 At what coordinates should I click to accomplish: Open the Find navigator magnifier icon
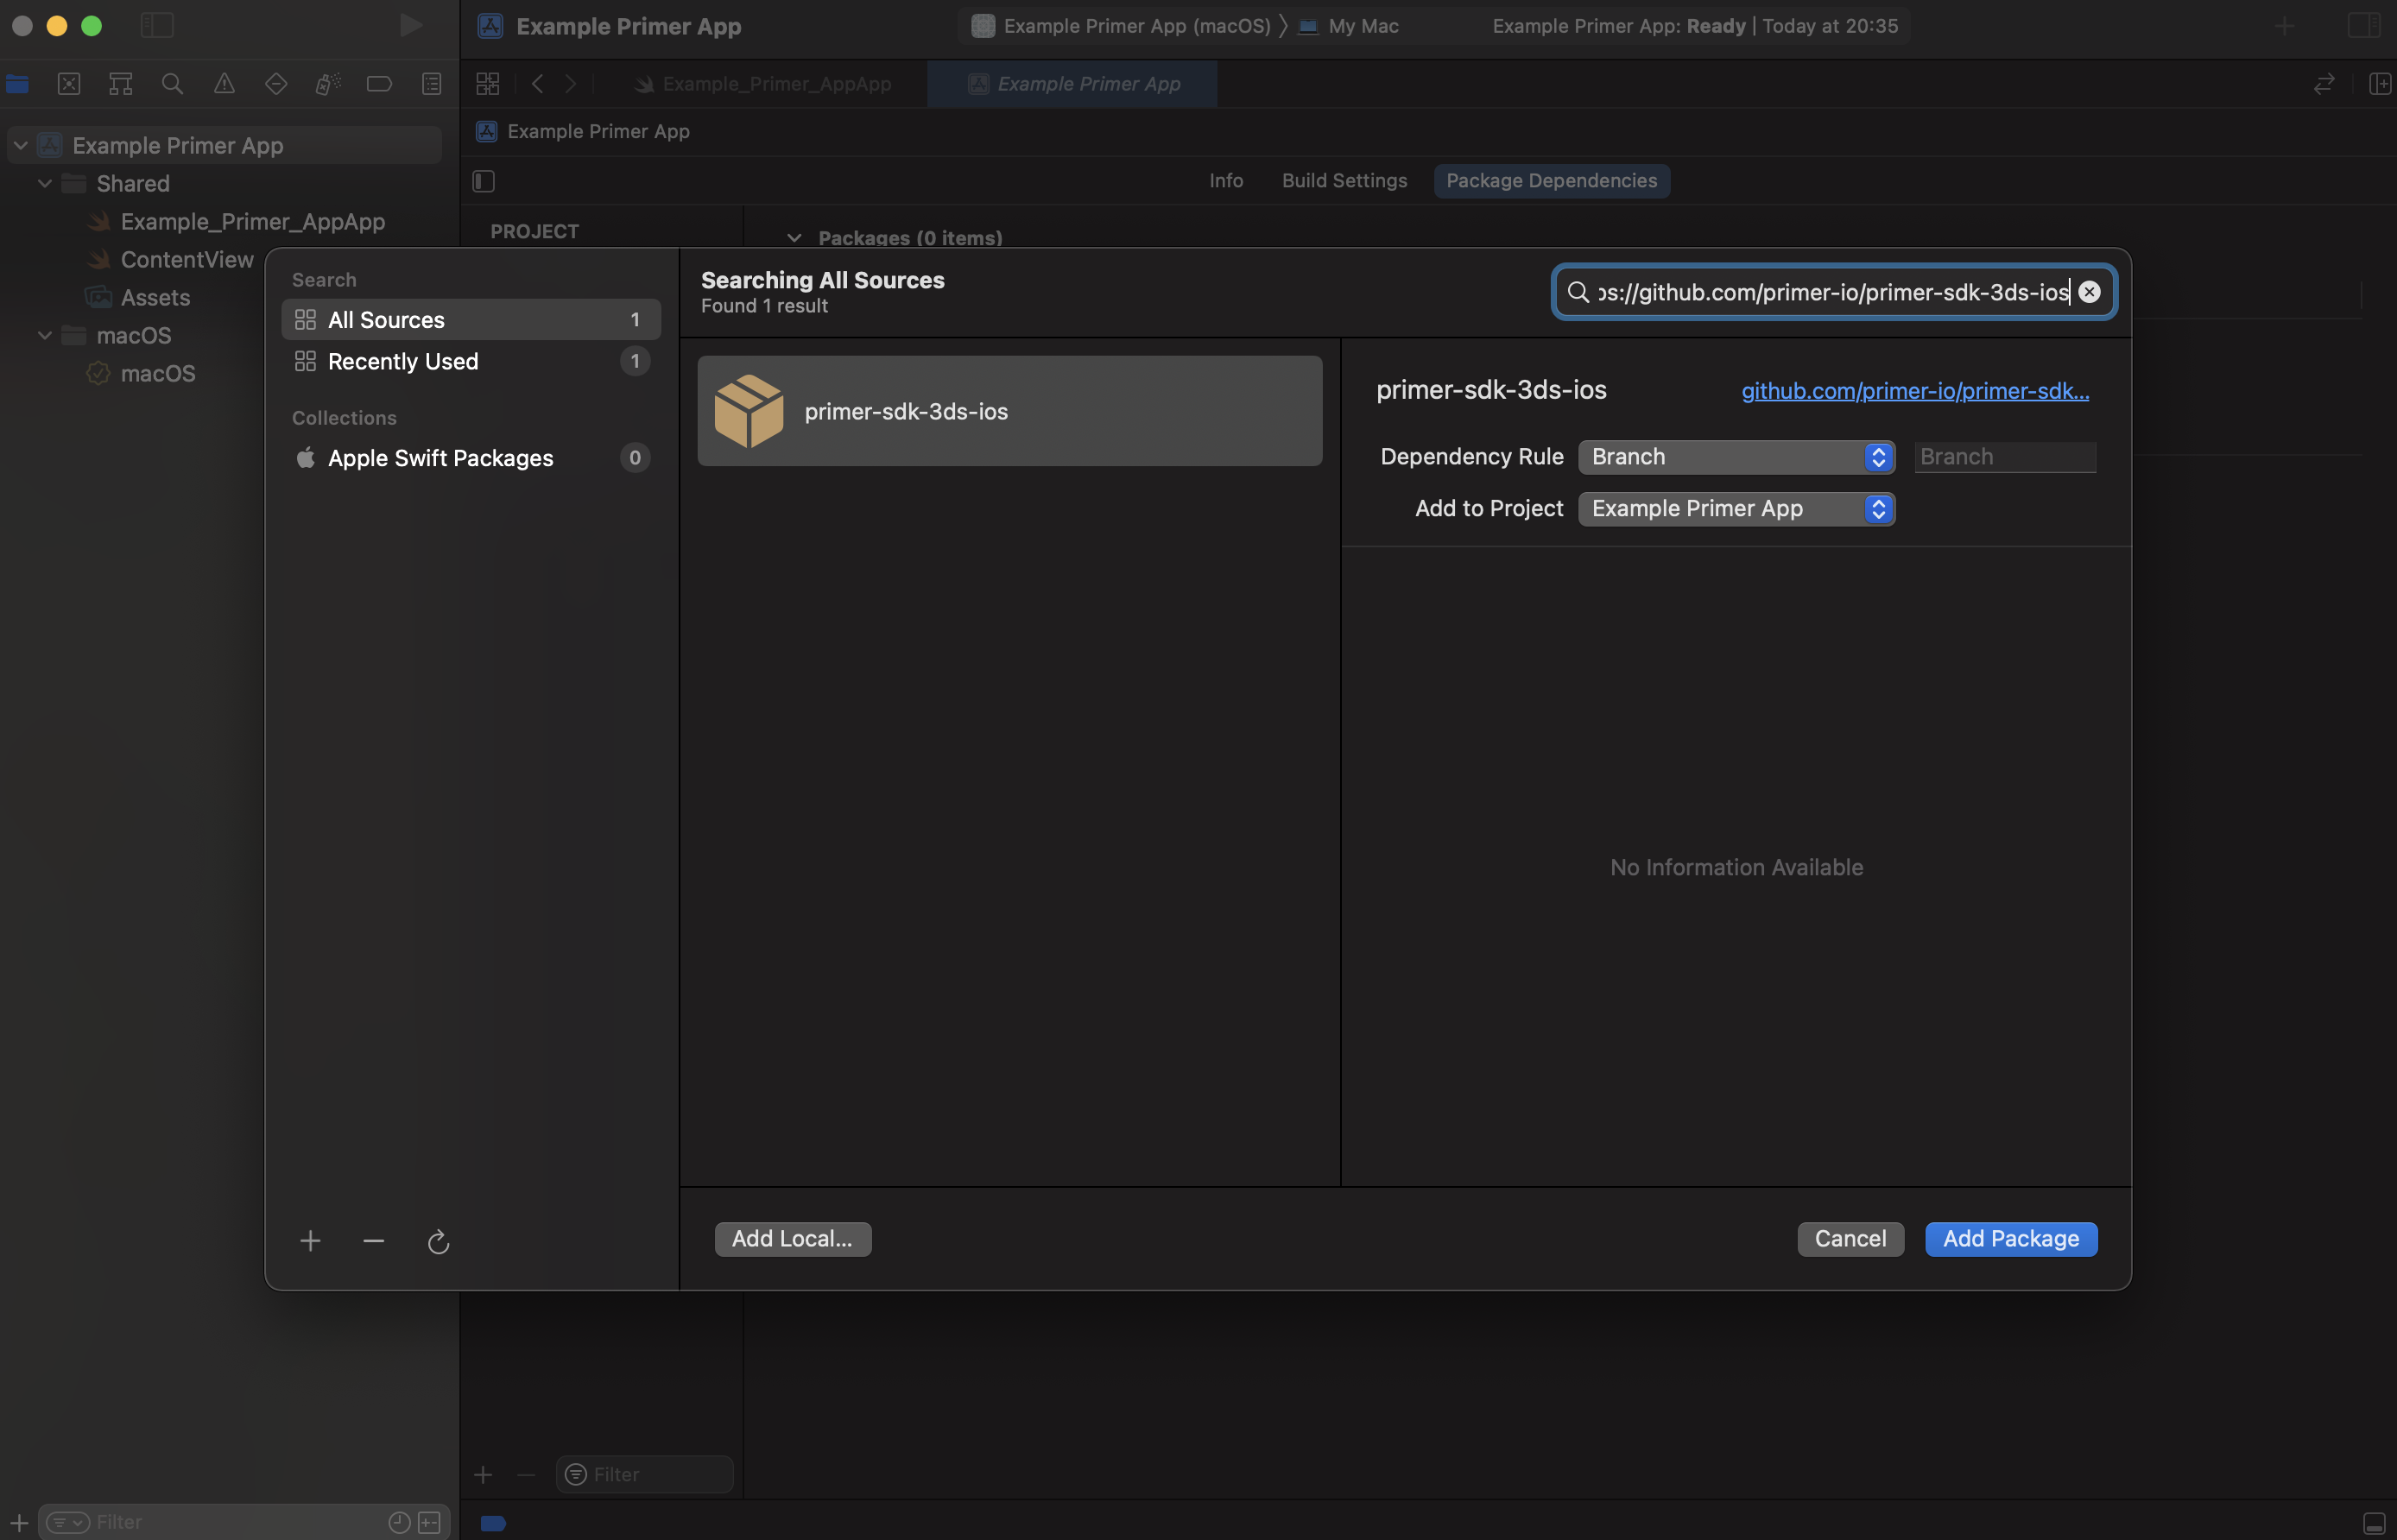(x=172, y=84)
